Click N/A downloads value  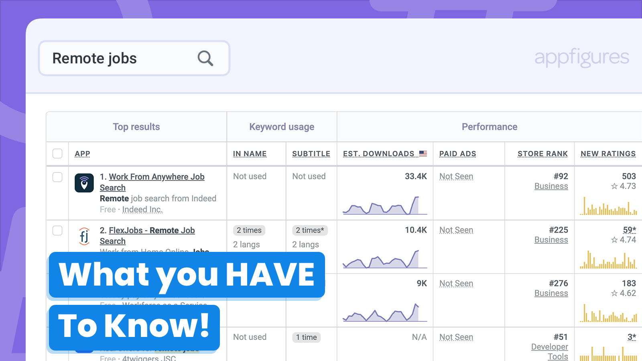(419, 337)
